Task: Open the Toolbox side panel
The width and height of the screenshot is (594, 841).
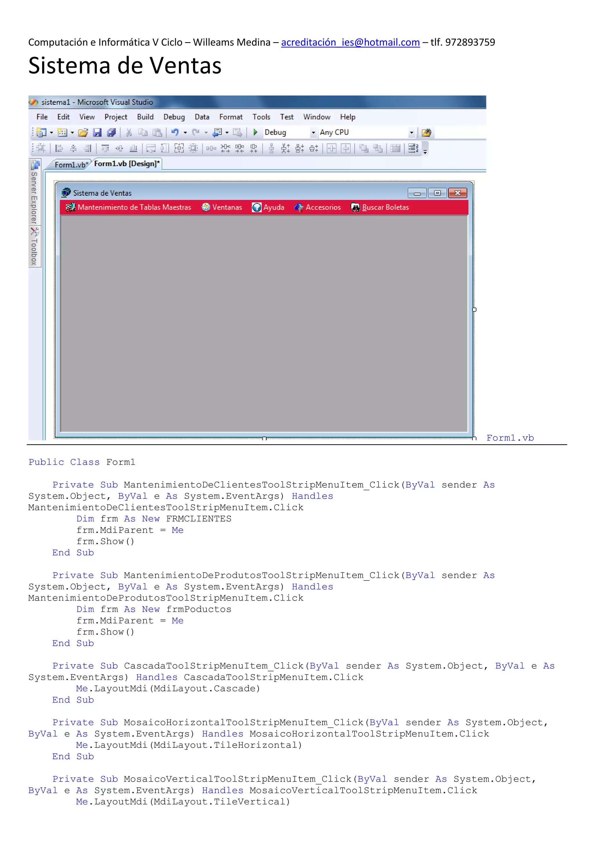Action: [35, 247]
